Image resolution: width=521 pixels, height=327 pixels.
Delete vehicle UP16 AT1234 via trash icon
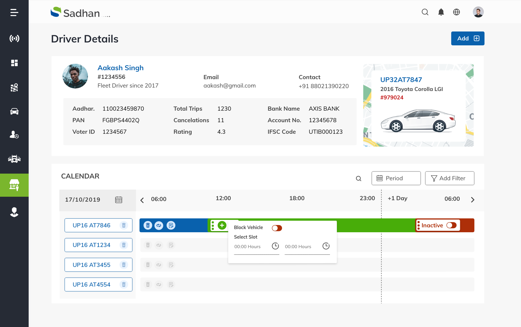(124, 245)
